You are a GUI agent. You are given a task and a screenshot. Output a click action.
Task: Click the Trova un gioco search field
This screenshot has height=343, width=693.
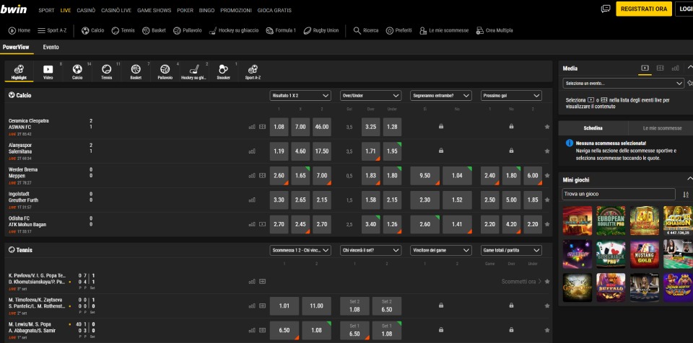pos(619,195)
